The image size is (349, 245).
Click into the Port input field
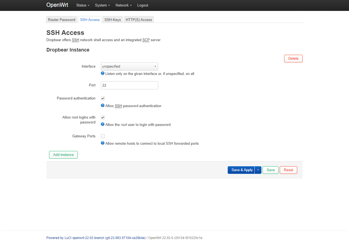(129, 85)
